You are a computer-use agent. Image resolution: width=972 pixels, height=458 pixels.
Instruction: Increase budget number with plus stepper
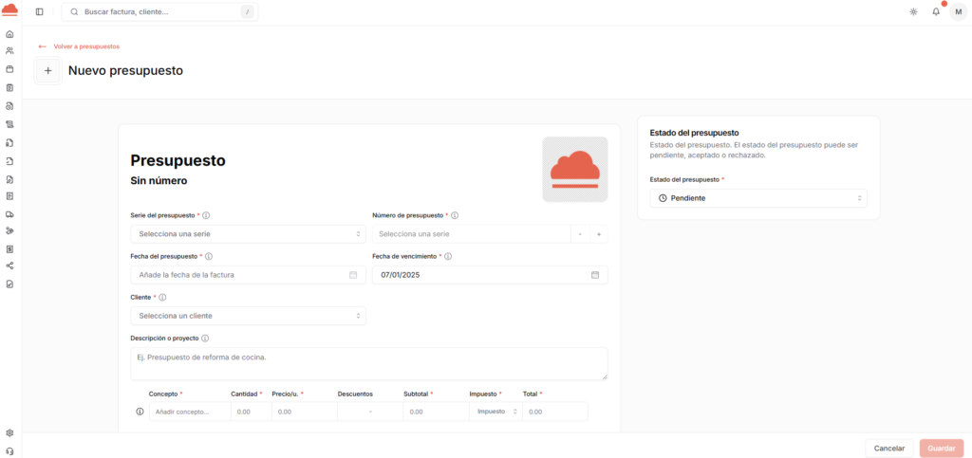pos(599,234)
